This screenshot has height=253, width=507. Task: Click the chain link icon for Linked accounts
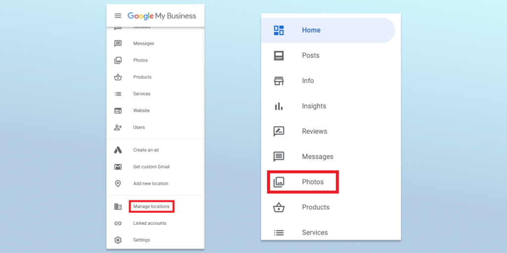118,223
